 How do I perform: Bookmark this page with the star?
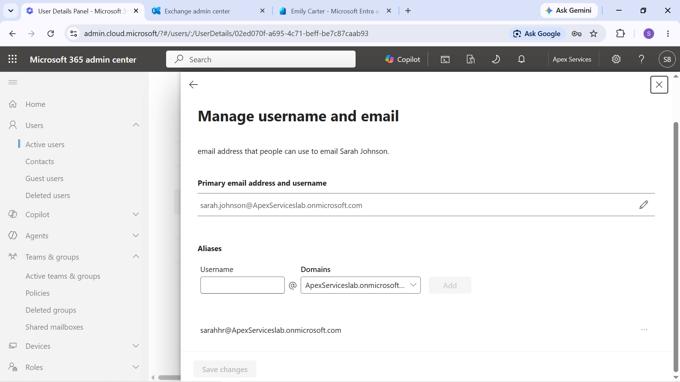(x=594, y=34)
